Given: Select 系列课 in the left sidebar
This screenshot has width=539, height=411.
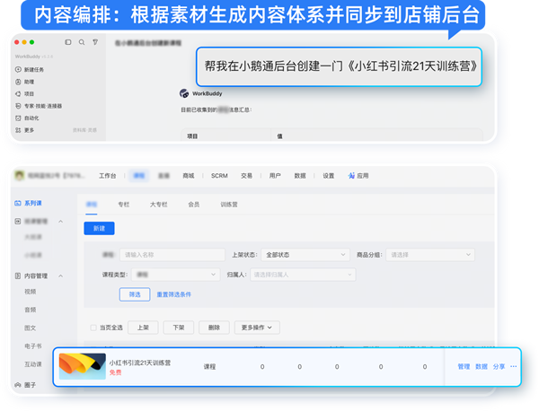Looking at the screenshot, I should click(28, 204).
